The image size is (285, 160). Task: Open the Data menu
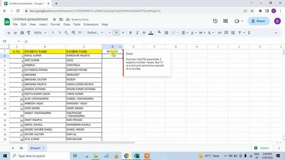point(67,24)
